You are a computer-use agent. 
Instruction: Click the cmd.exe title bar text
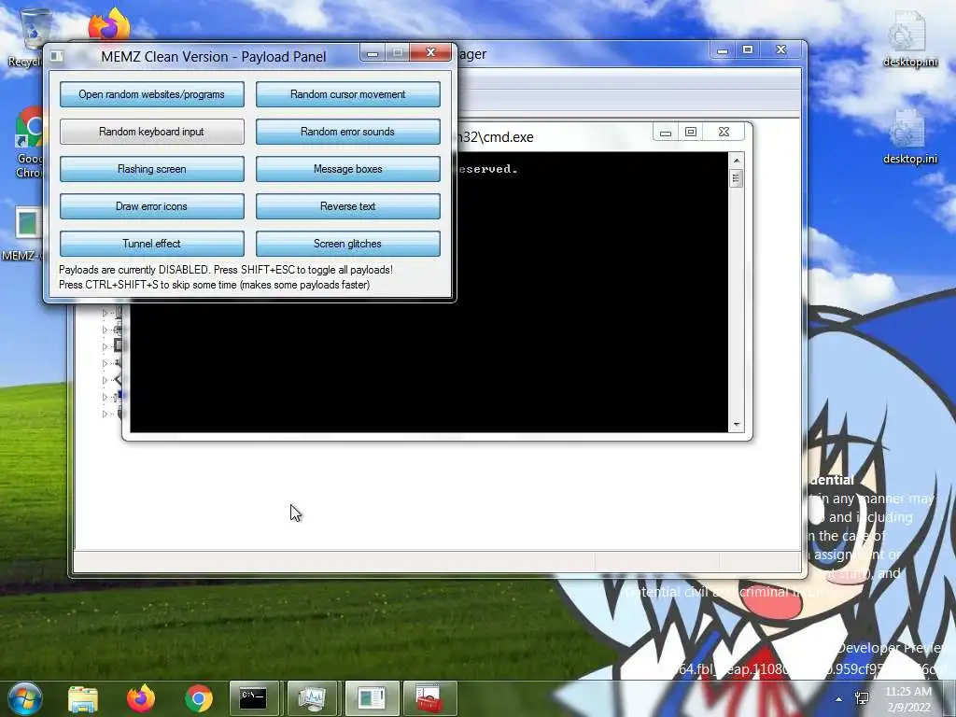coord(495,137)
